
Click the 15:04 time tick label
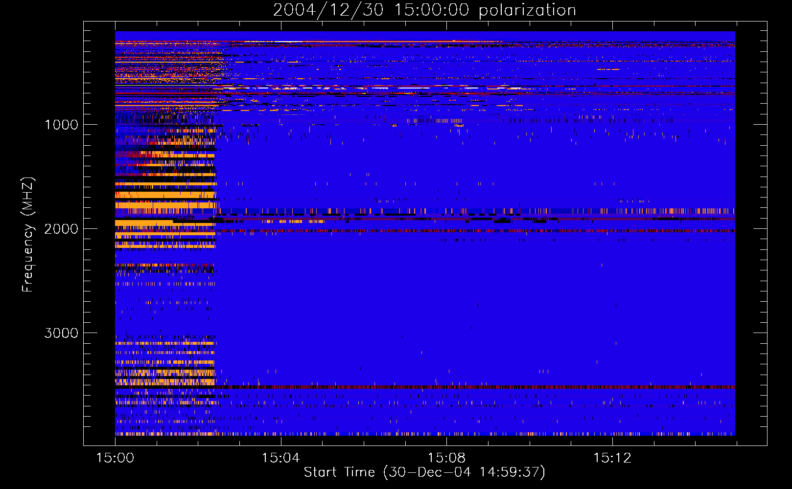pos(280,458)
